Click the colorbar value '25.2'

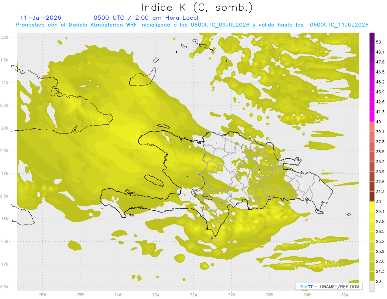click(380, 242)
